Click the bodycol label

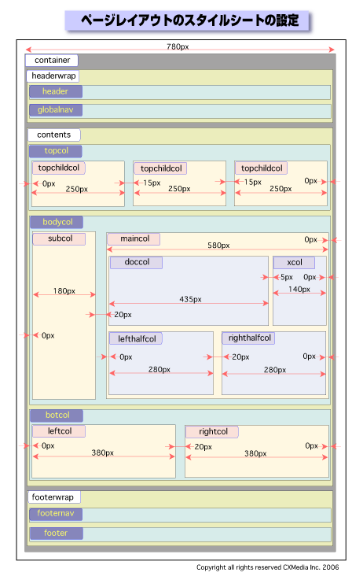57,222
